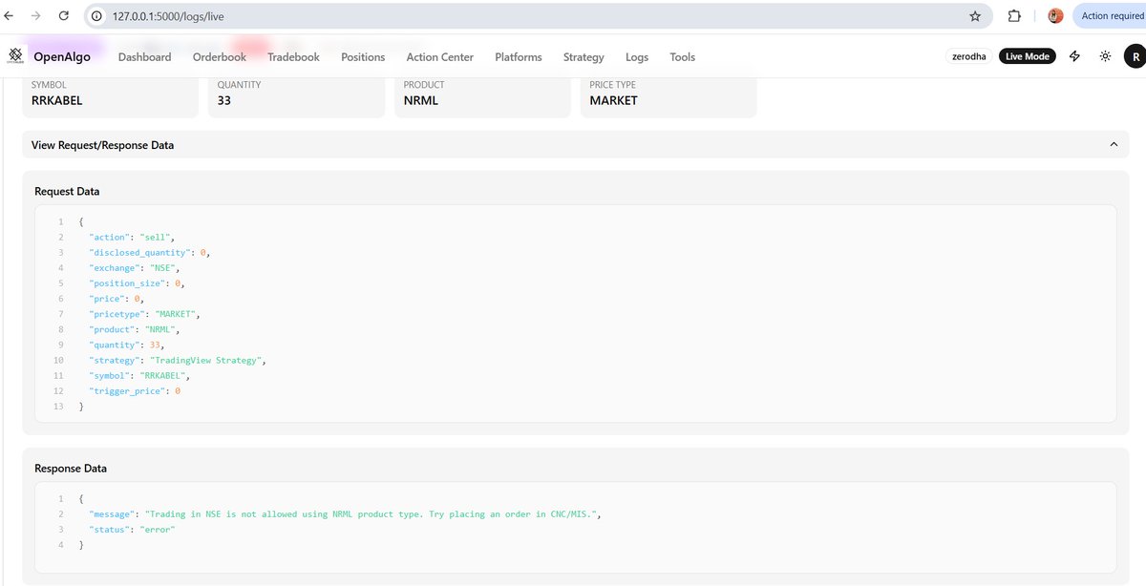Open the Platforms page
This screenshot has height=586, width=1146.
[519, 57]
